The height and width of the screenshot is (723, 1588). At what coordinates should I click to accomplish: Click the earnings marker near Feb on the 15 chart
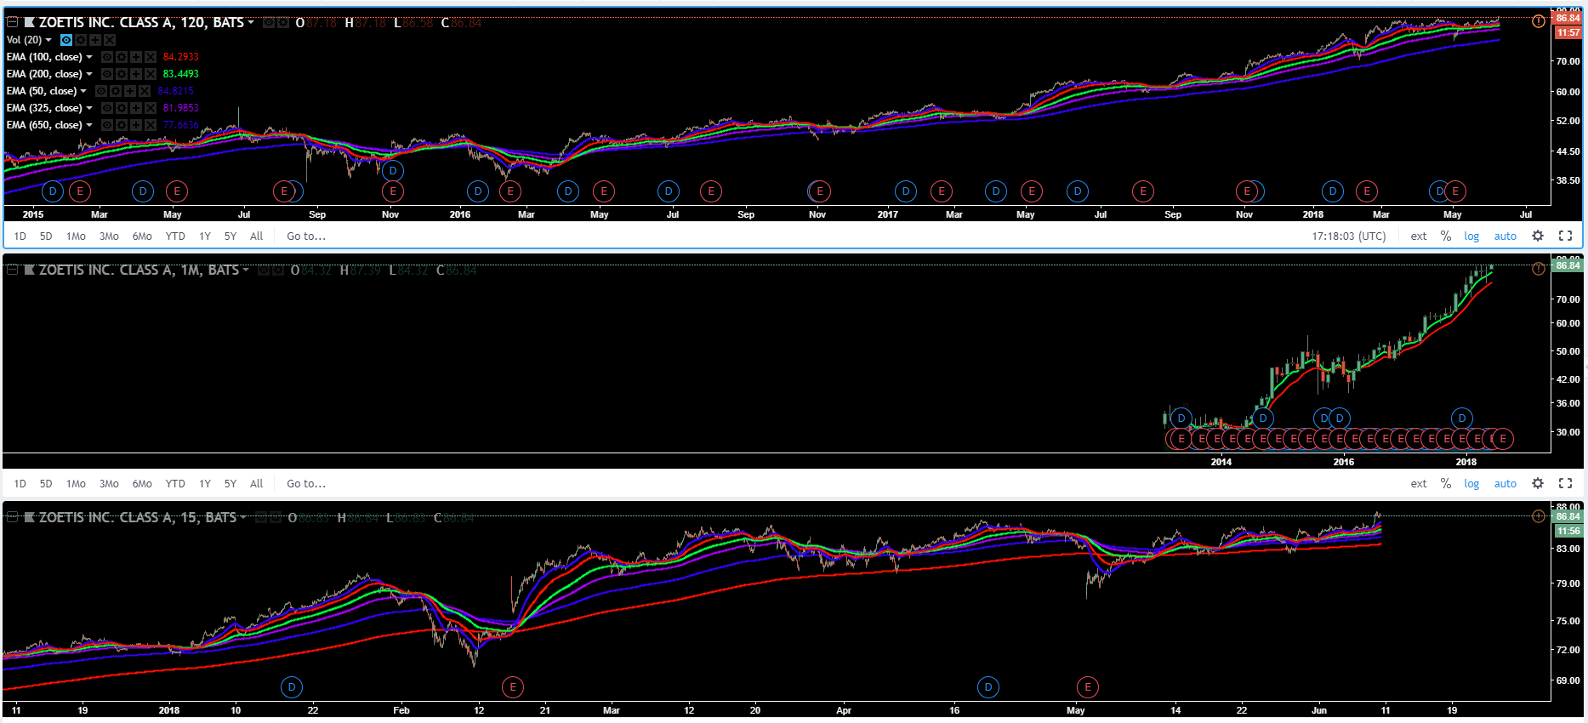tap(512, 686)
